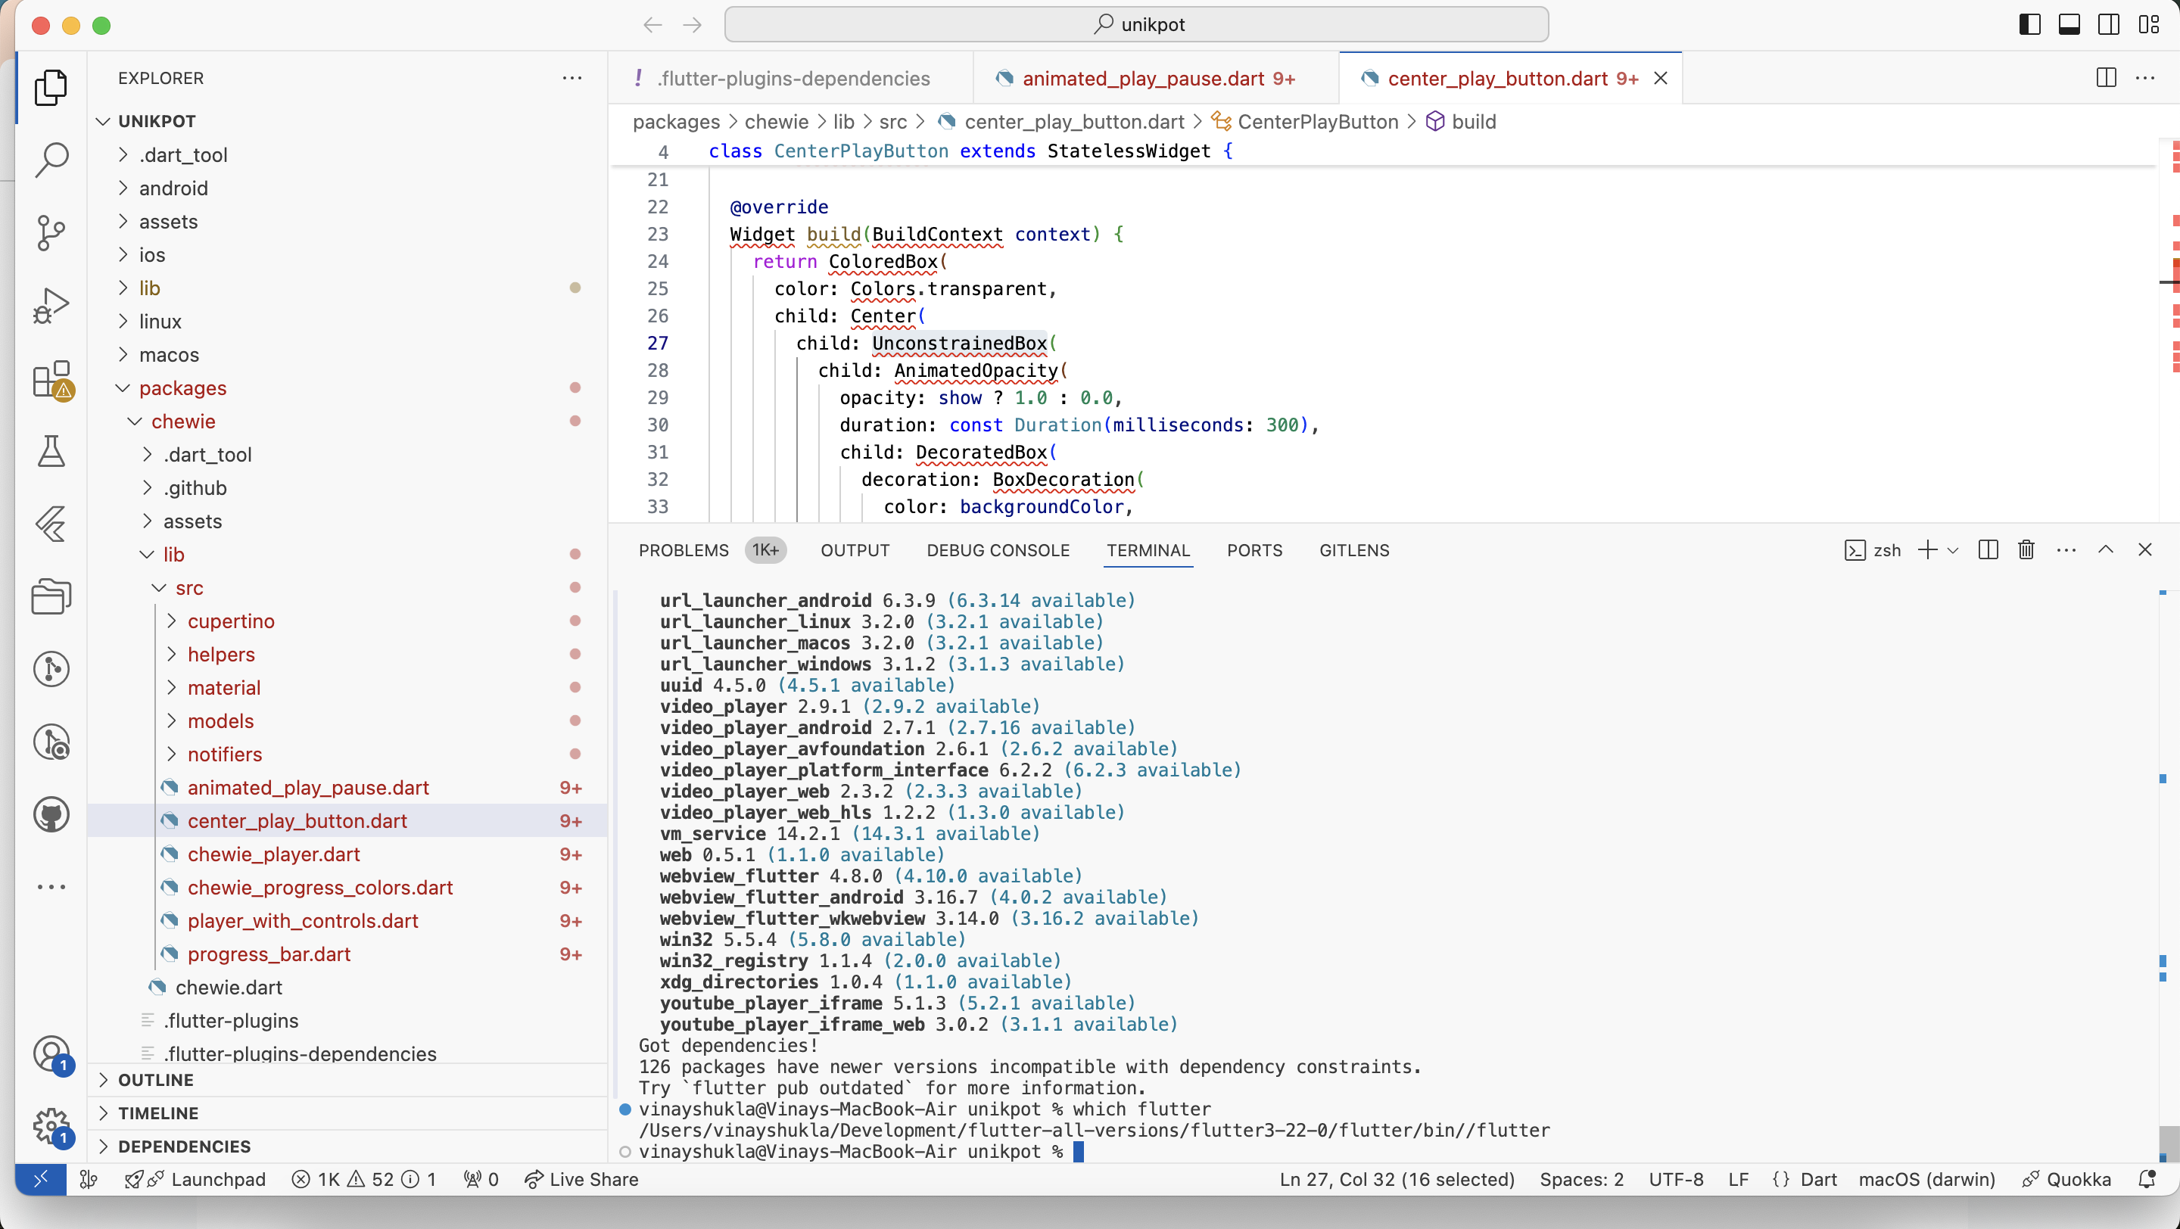Click Launchpad in status bar
2180x1229 pixels.
pyautogui.click(x=195, y=1179)
